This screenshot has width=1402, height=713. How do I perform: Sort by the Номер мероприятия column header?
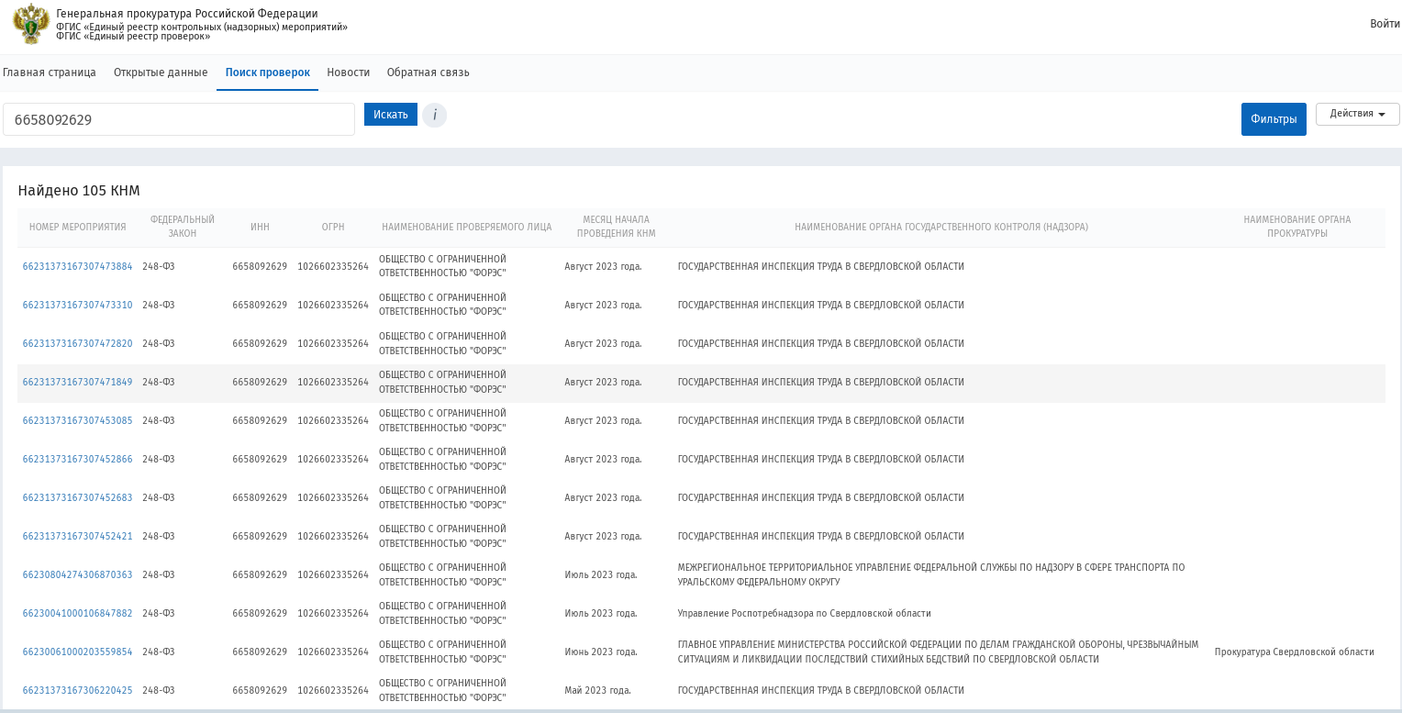coord(78,227)
